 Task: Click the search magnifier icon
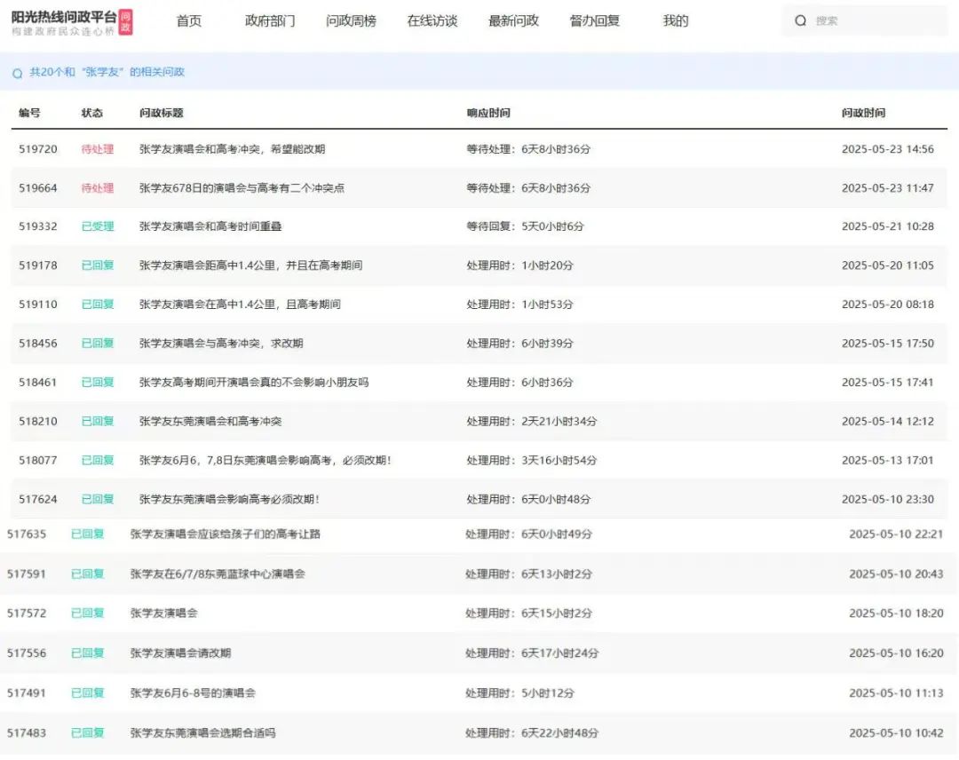pyautogui.click(x=800, y=20)
